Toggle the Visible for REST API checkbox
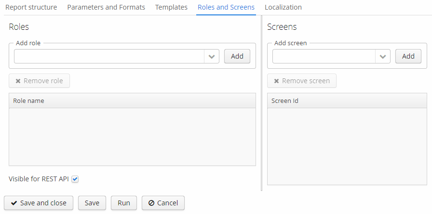432x214 pixels. pyautogui.click(x=75, y=179)
